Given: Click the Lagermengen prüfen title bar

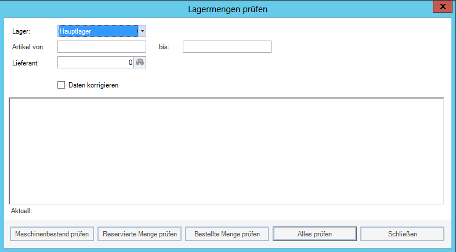Looking at the screenshot, I should (227, 9).
